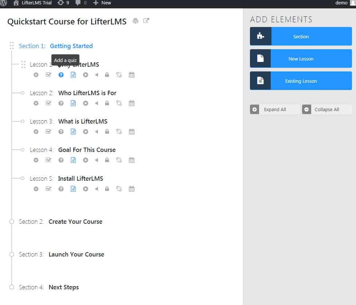Add a New Lesson element
The image size is (356, 305).
pyautogui.click(x=301, y=59)
